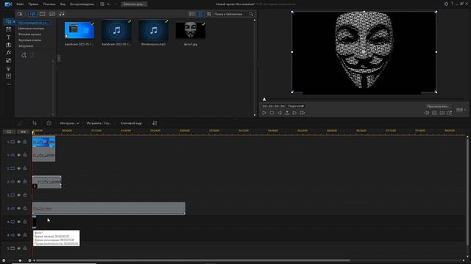The image size is (471, 264).
Task: Click the Записать результат button
Action: [x=134, y=4]
